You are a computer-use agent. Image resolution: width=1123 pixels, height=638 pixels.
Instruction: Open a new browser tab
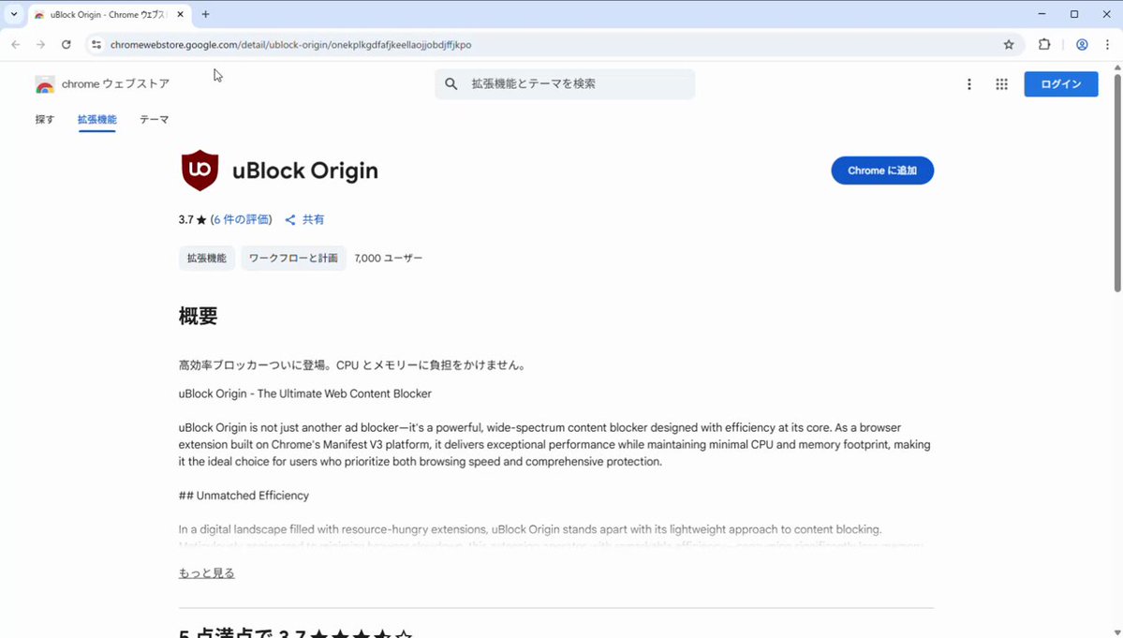click(205, 14)
